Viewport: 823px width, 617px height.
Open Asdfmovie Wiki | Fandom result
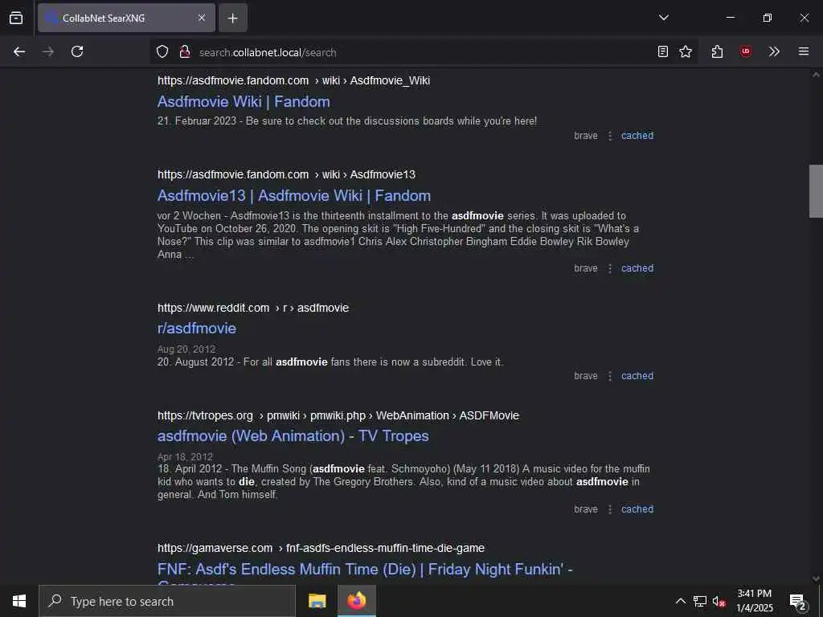(244, 102)
